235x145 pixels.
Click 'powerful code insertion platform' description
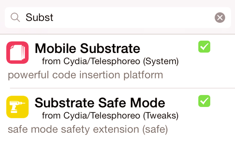pos(85,75)
